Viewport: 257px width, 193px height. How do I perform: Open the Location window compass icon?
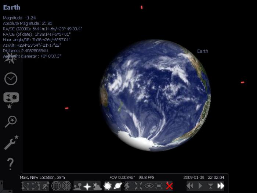tap(10, 58)
